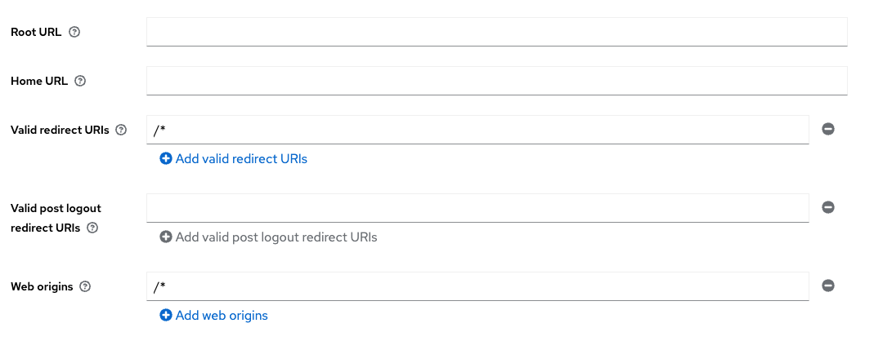Click help icon beside Valid redirect URIs
Image resolution: width=874 pixels, height=341 pixels.
click(x=122, y=130)
